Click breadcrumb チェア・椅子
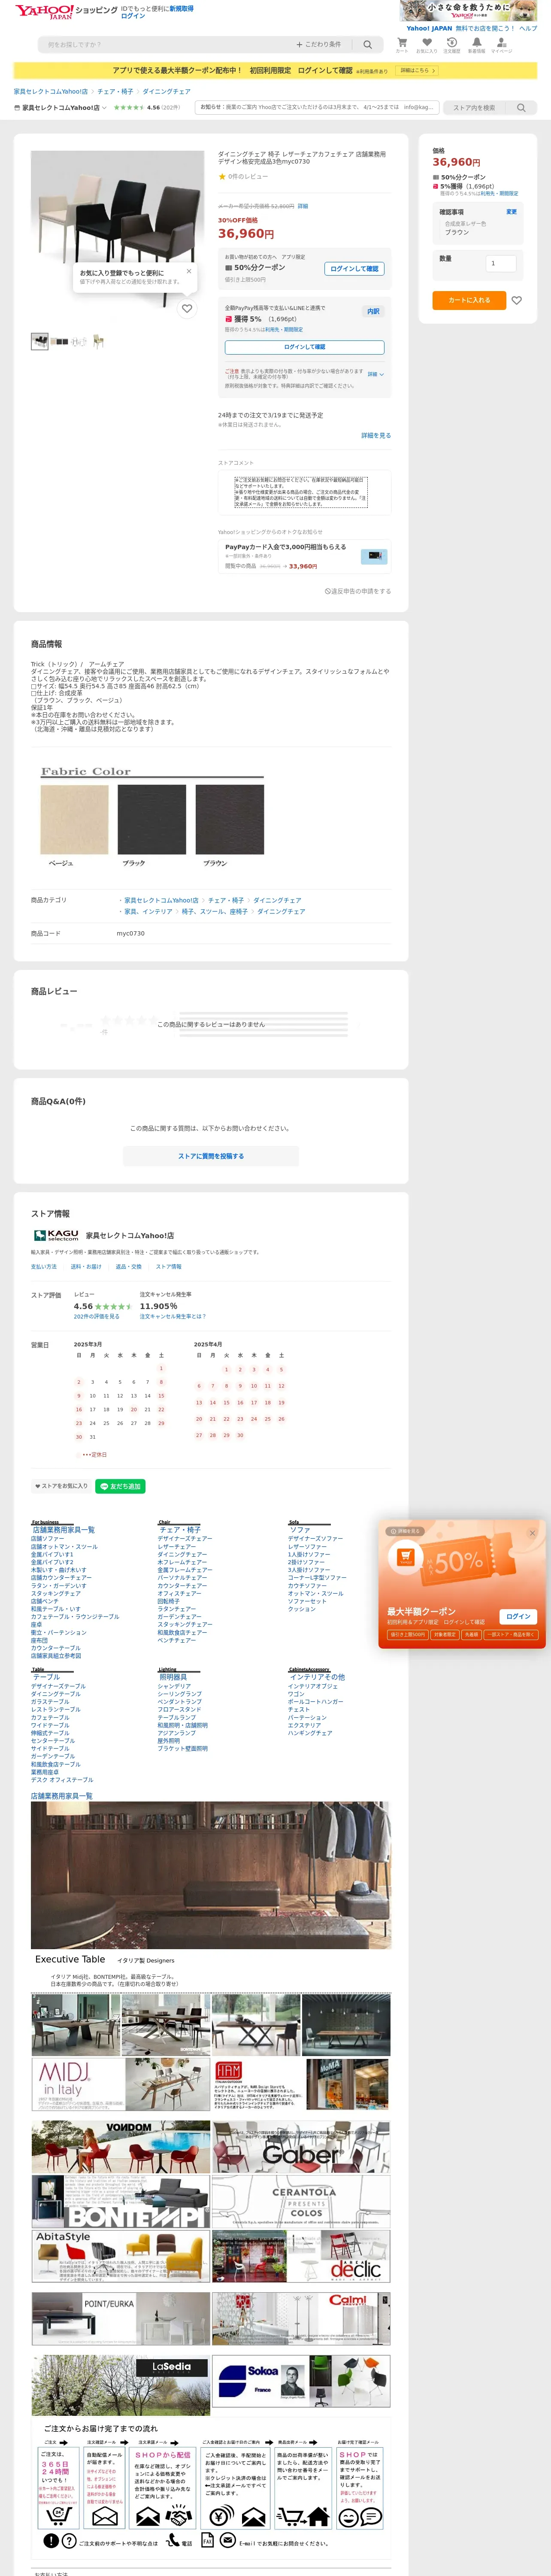The width and height of the screenshot is (551, 2576). click(x=115, y=91)
